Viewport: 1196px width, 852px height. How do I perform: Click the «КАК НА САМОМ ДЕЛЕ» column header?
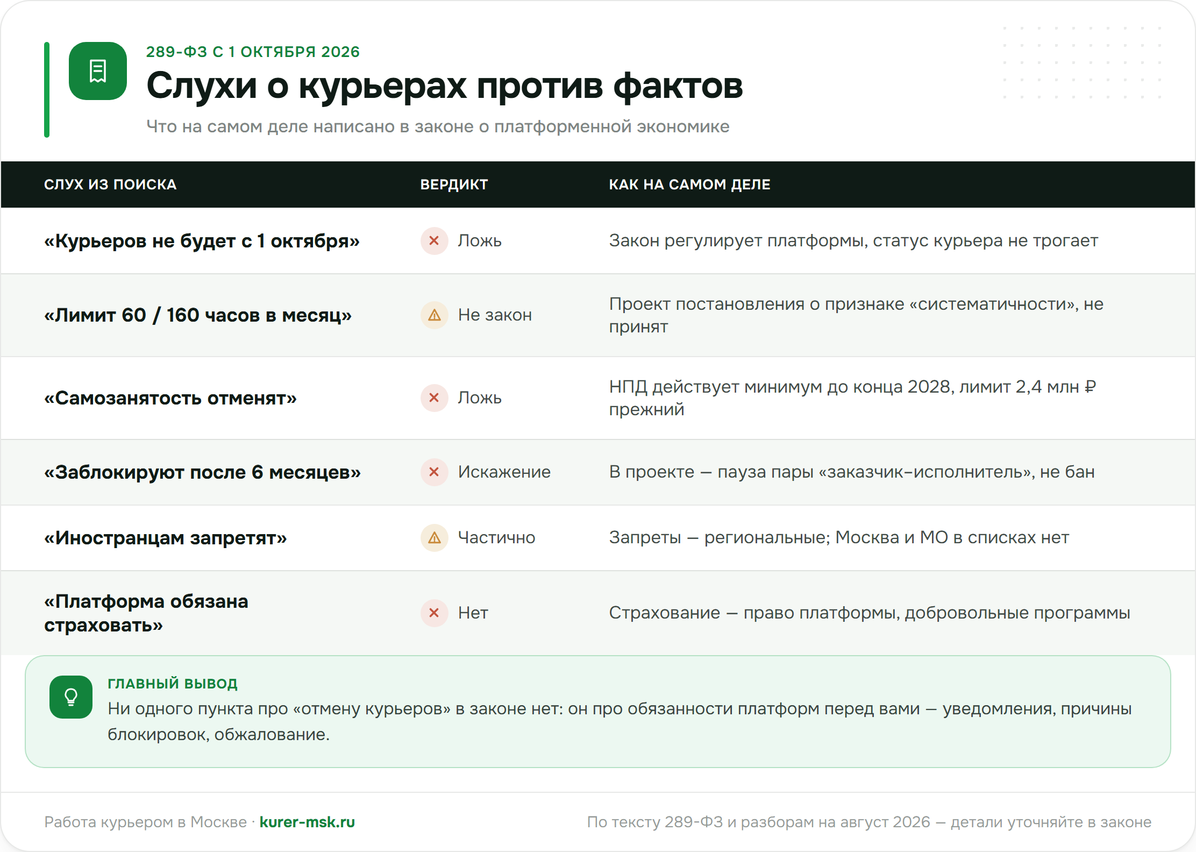[689, 184]
